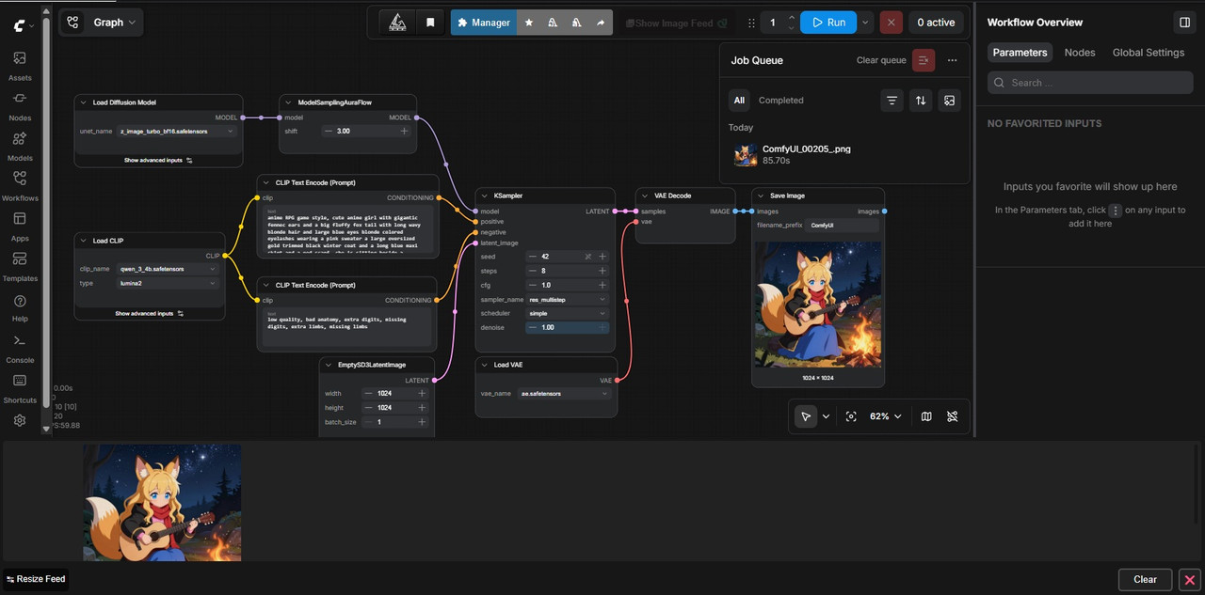
Task: Increase the steps value in KSampler
Action: [x=602, y=271]
